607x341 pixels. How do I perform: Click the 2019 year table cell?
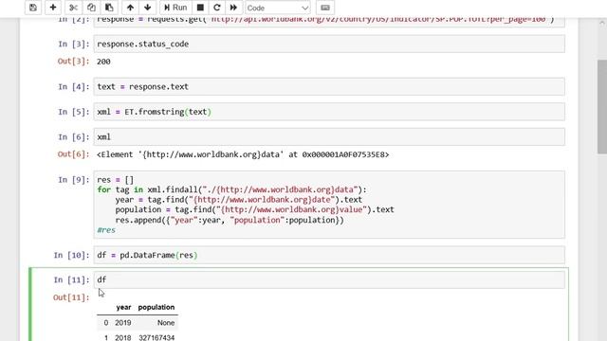(x=123, y=323)
